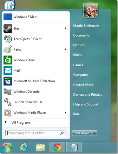118x154 pixels.
Task: Click the Shut down button
Action: tap(82, 133)
